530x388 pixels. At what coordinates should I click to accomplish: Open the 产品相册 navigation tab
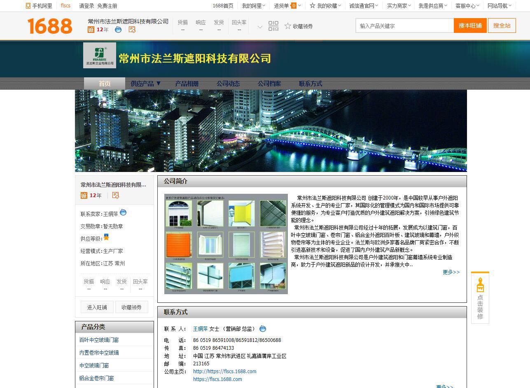tap(187, 84)
